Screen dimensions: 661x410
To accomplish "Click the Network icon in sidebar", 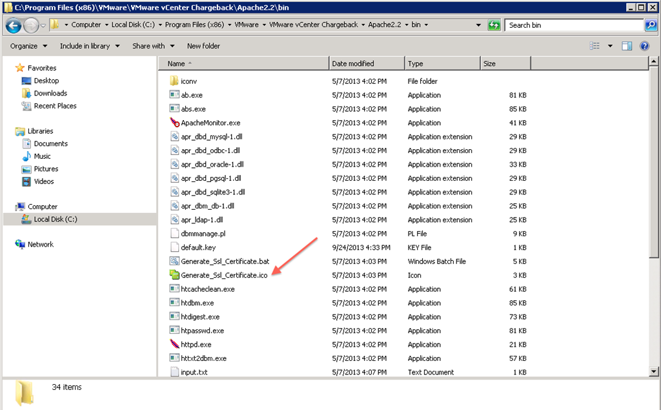I will pos(20,244).
